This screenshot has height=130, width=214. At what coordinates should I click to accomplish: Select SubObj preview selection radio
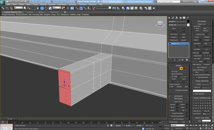(x=175, y=87)
